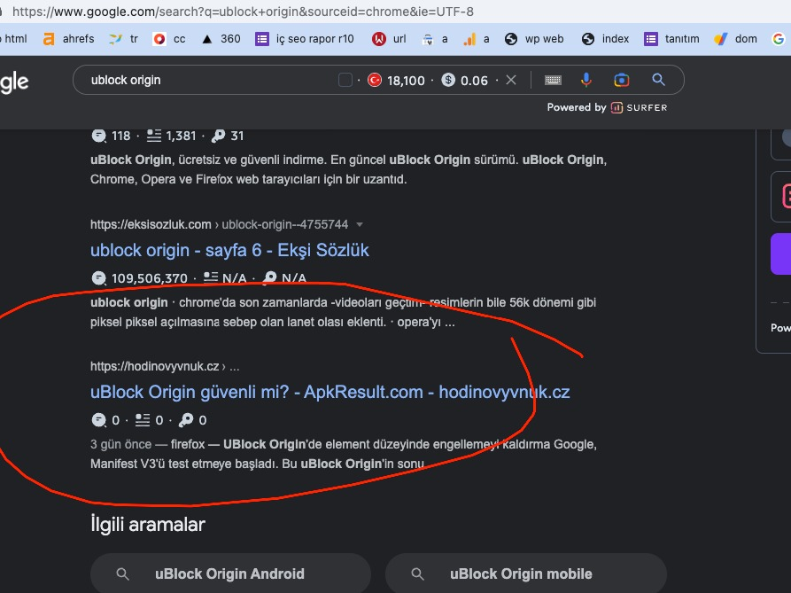Clear the search box with X
The width and height of the screenshot is (791, 593).
click(511, 80)
